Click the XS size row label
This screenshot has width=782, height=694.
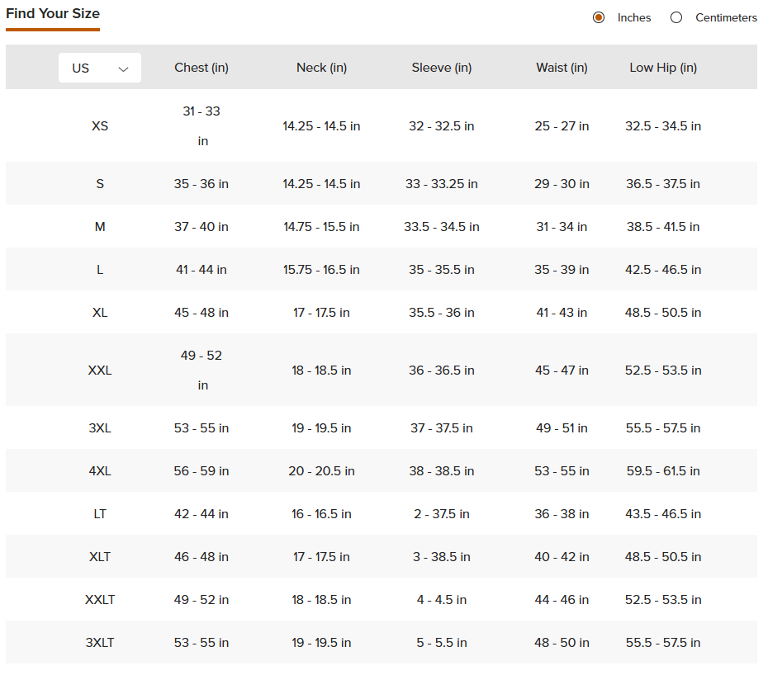100,125
